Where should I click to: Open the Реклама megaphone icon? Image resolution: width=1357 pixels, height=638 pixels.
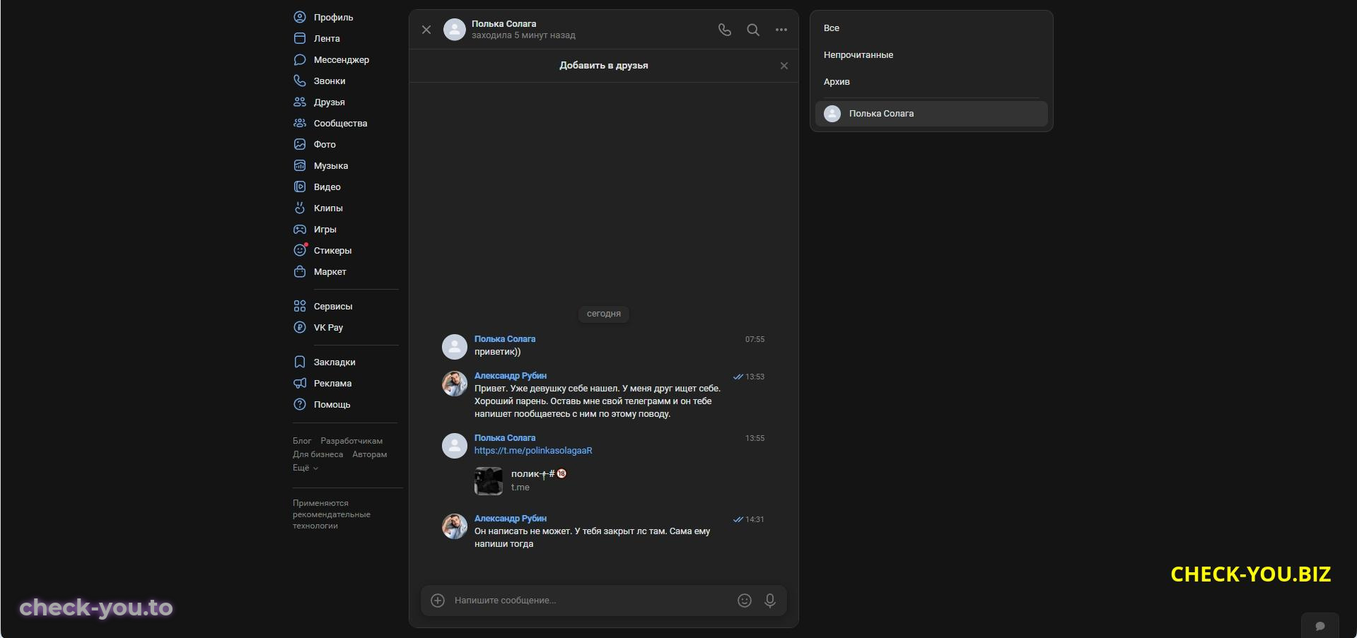click(x=300, y=383)
